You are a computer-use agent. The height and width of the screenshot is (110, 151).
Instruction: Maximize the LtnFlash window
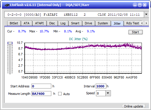140,5
